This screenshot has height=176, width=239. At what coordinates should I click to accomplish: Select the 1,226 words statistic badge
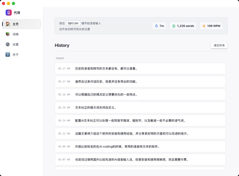click(x=183, y=26)
